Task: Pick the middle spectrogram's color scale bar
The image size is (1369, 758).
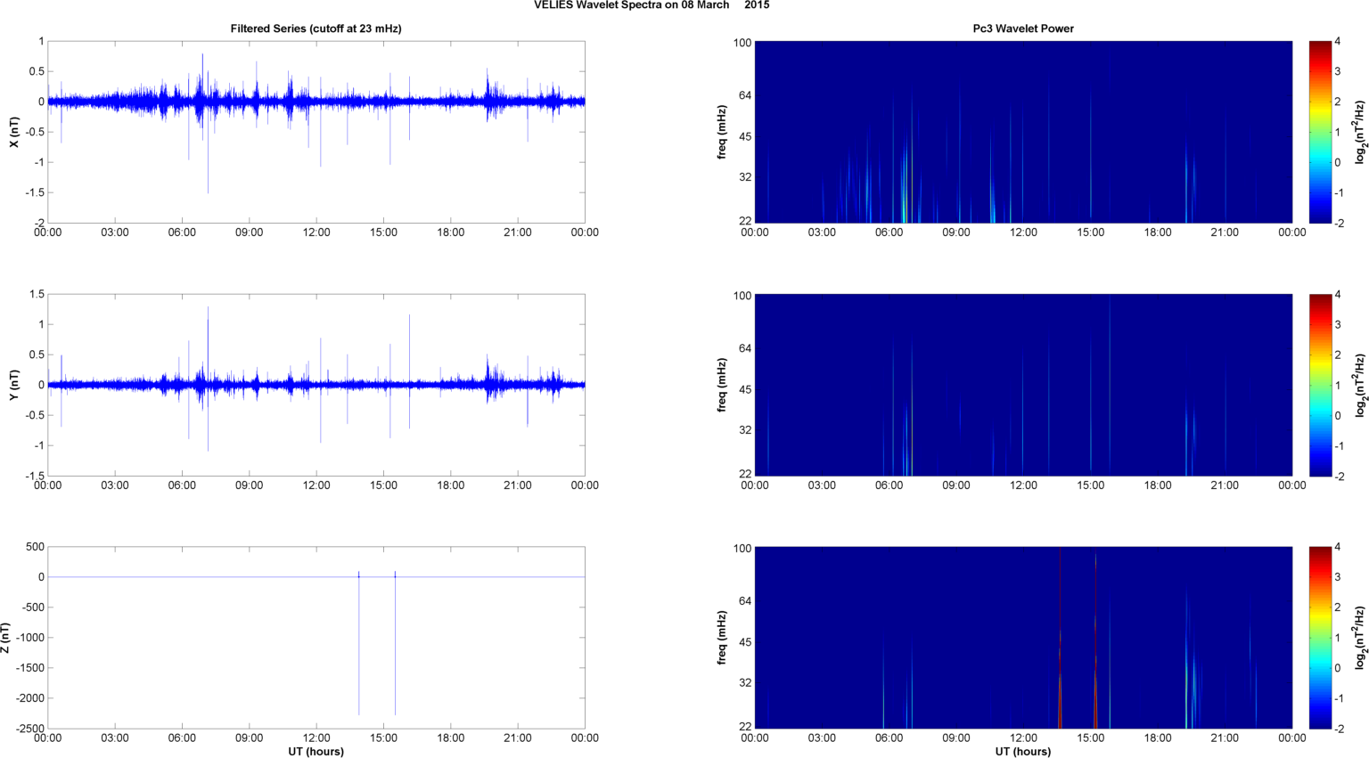Action: click(1321, 385)
